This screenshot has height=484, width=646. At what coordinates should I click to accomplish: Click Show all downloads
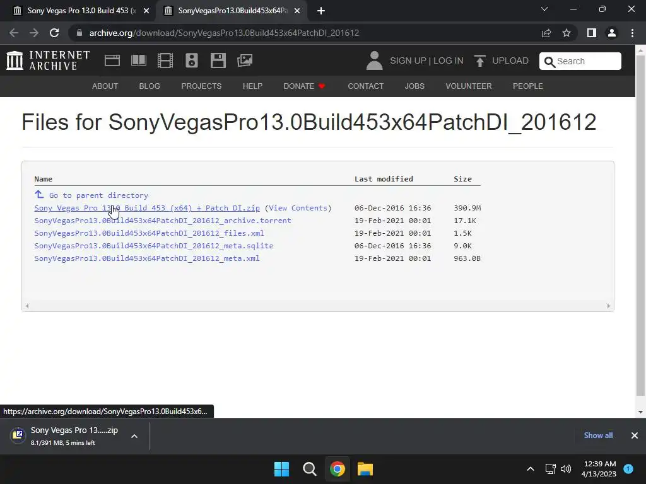coord(598,435)
